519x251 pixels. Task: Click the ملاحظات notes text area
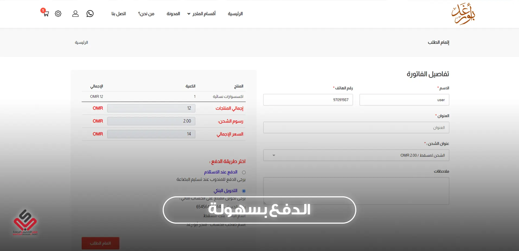click(356, 190)
